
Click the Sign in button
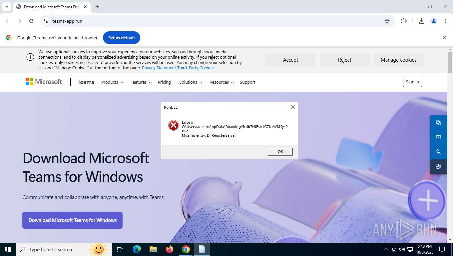point(412,82)
